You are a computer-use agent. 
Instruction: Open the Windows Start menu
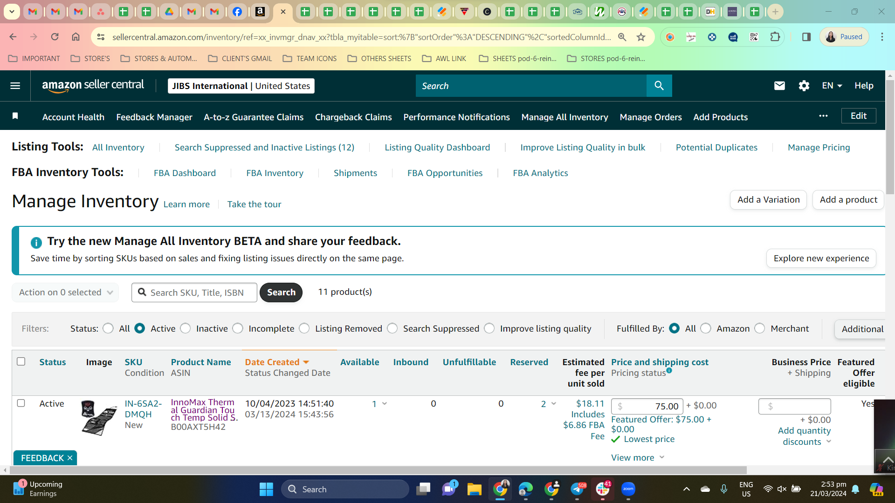pos(266,489)
